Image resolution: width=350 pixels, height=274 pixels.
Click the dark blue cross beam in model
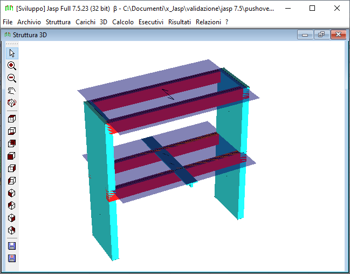170,161
